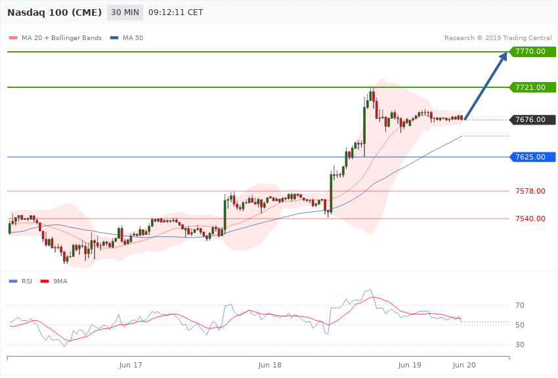Image resolution: width=558 pixels, height=378 pixels.
Task: Click the MA 50 legend color swatch
Action: (x=114, y=37)
